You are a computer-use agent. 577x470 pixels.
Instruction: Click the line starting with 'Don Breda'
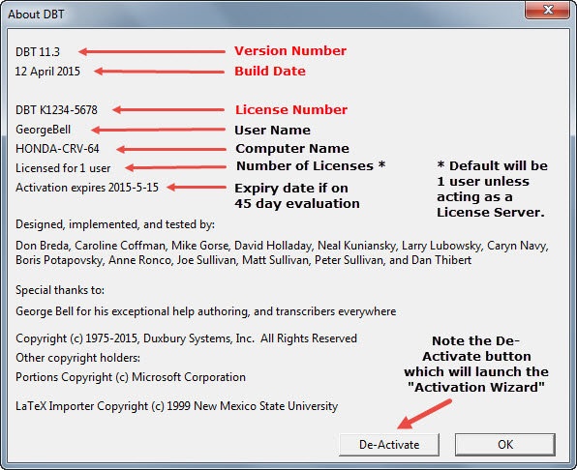pos(282,246)
